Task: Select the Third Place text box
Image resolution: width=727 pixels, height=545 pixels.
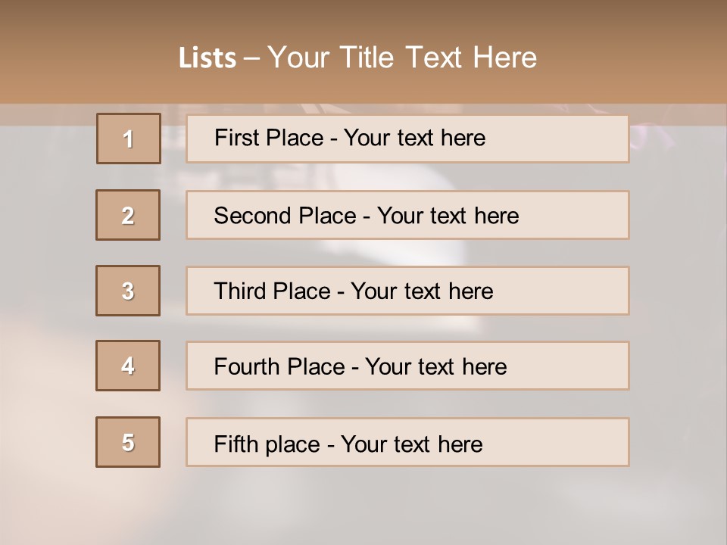Action: coord(407,291)
